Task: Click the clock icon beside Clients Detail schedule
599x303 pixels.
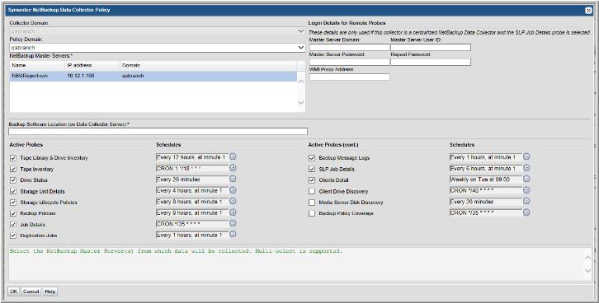Action: [x=526, y=179]
